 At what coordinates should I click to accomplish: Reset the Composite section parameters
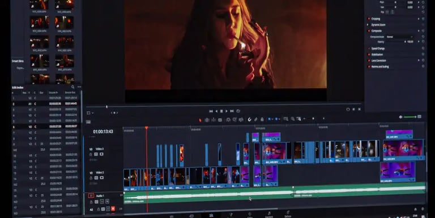tap(423, 30)
